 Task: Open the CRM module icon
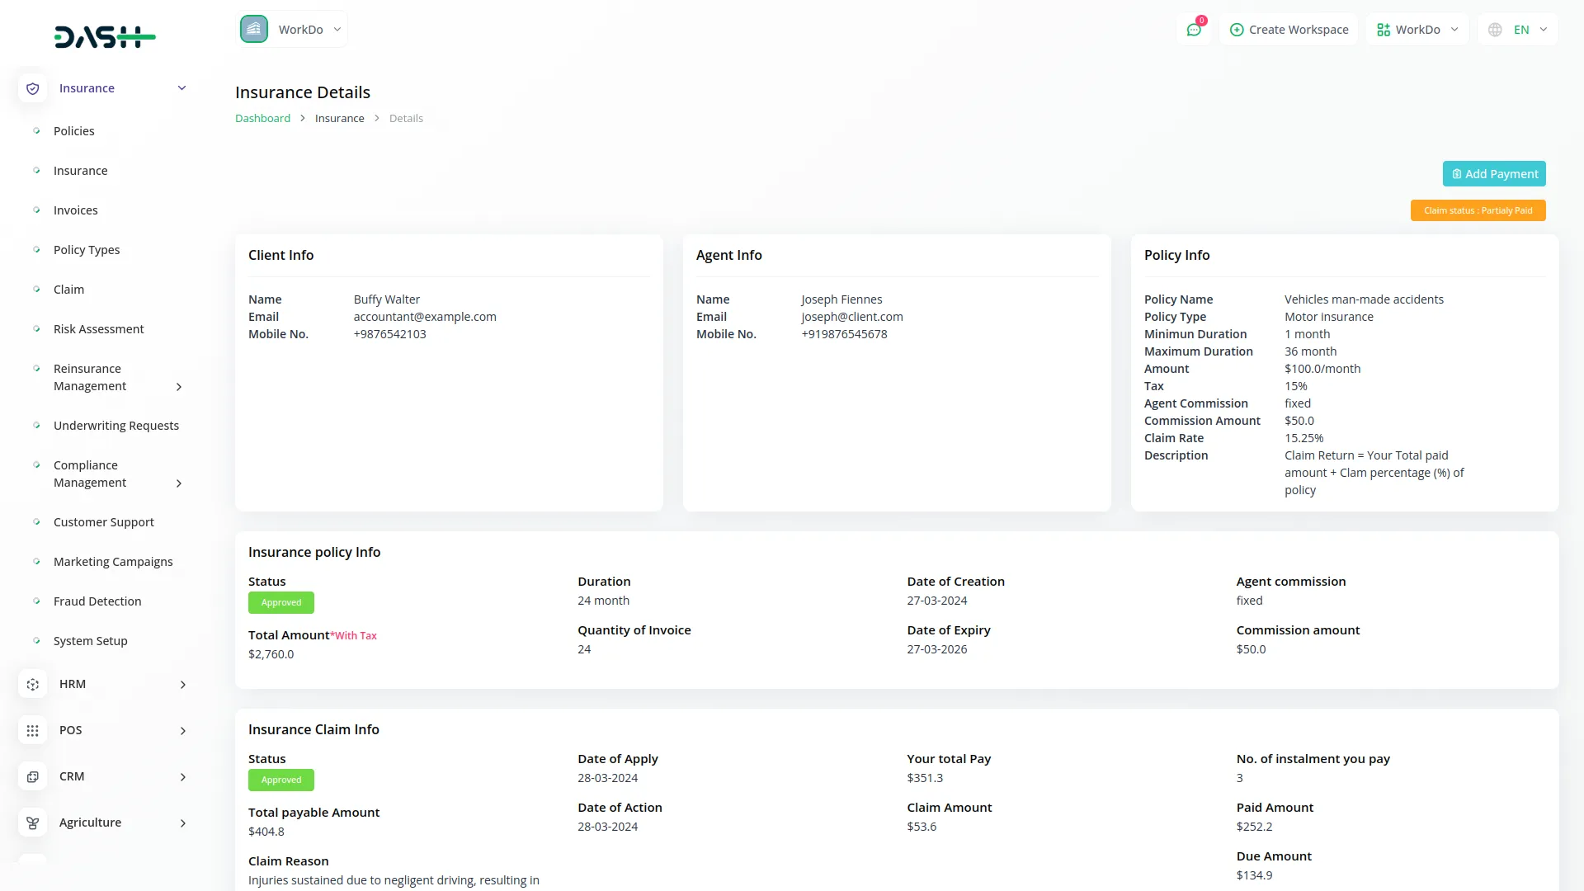coord(32,776)
